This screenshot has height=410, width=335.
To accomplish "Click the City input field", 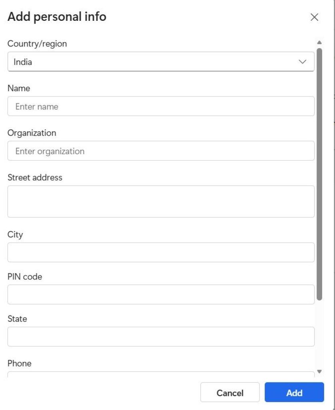I will 160,252.
